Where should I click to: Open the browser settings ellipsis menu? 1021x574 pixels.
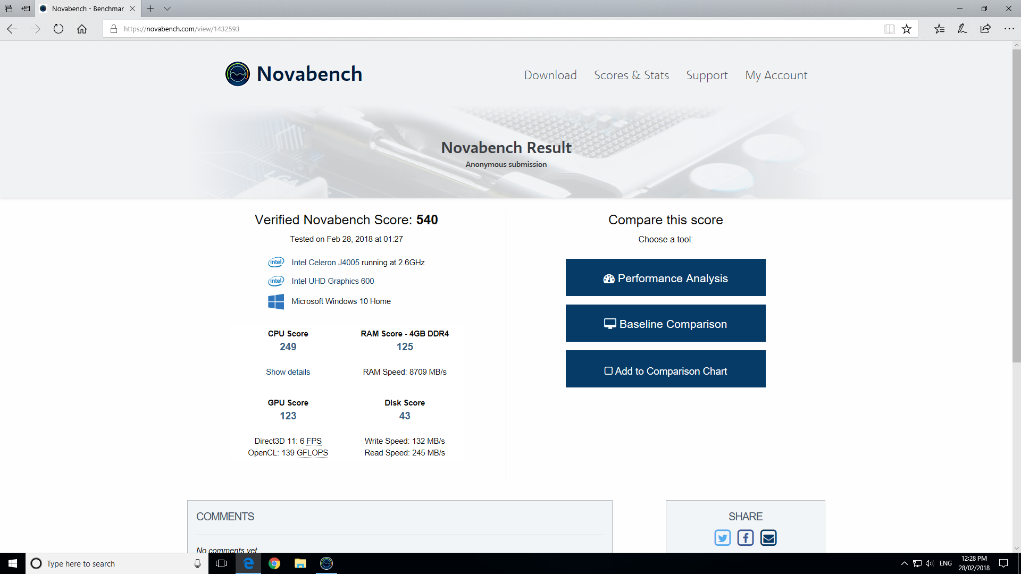[x=1009, y=29]
